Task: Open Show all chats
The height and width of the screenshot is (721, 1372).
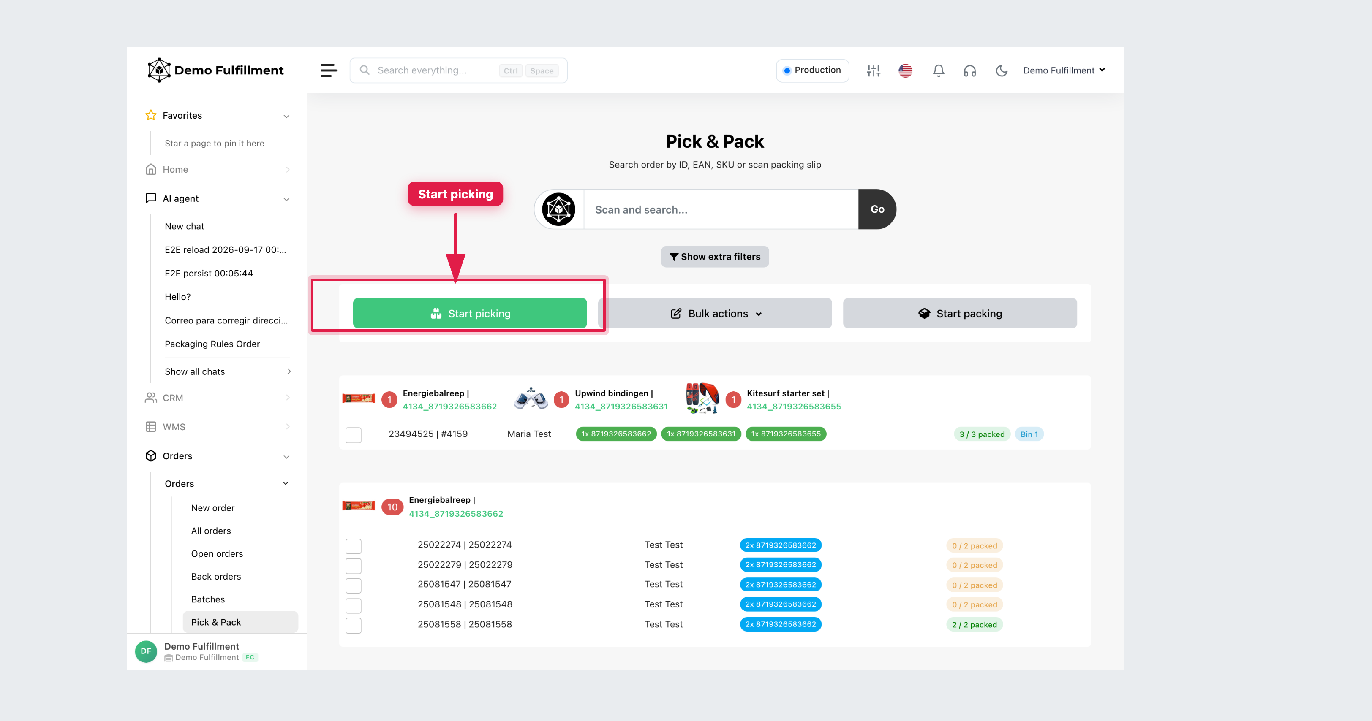Action: point(227,371)
